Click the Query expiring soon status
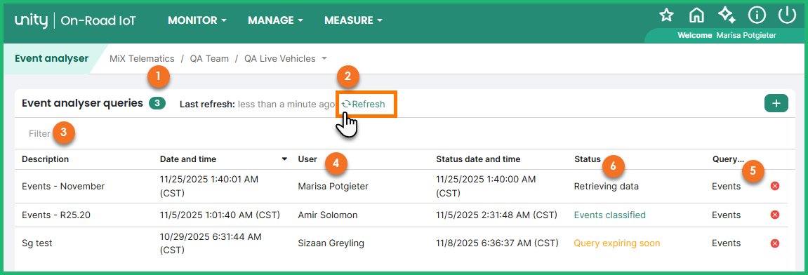 (617, 243)
